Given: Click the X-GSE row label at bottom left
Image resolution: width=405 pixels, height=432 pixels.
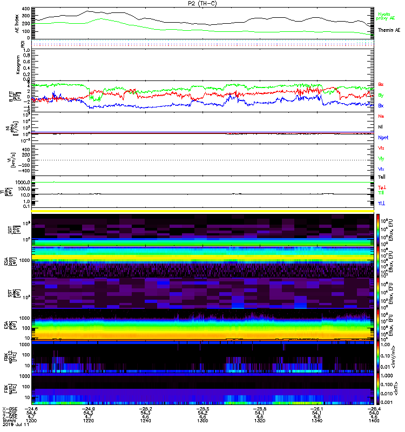Looking at the screenshot, I should (x=10, y=409).
